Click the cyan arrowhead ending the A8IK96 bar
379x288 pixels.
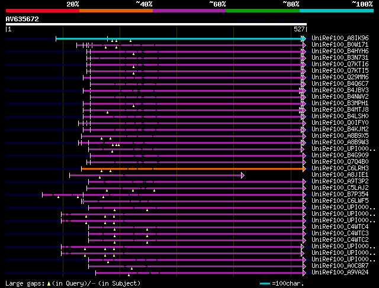(x=304, y=38)
